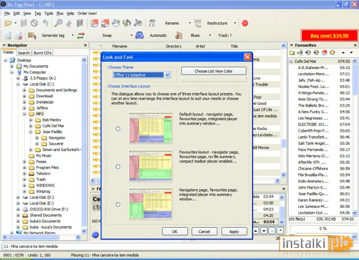
Task: Click the Default layout preview thumbnail
Action: pos(150,128)
